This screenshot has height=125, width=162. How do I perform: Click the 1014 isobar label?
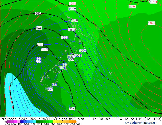[72, 4]
